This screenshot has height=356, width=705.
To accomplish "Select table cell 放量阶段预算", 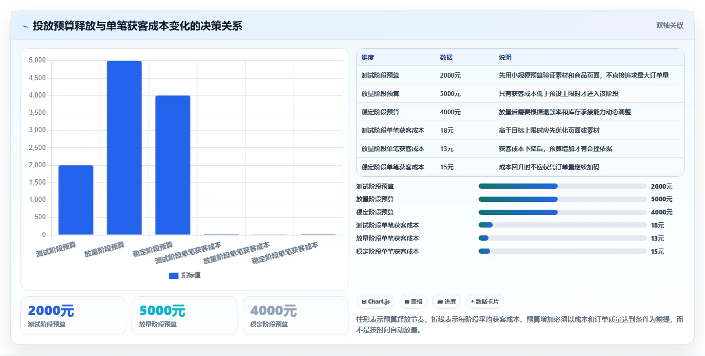I will pyautogui.click(x=380, y=94).
